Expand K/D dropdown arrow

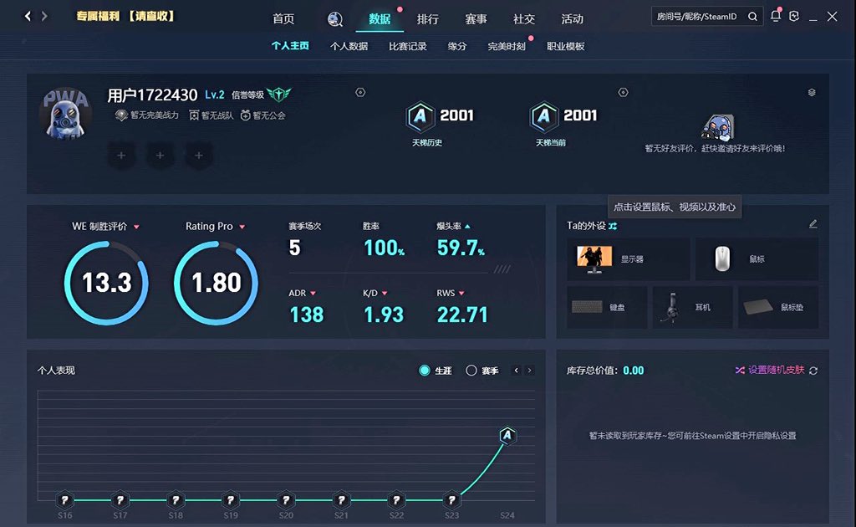point(385,294)
